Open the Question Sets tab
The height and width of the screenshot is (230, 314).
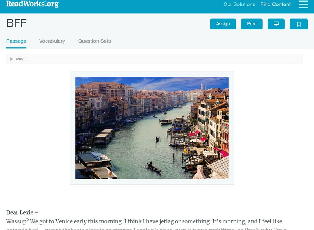point(94,41)
